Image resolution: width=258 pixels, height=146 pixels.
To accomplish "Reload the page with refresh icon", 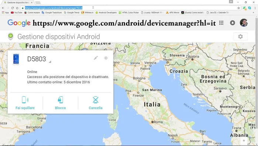I will [x=12, y=8].
